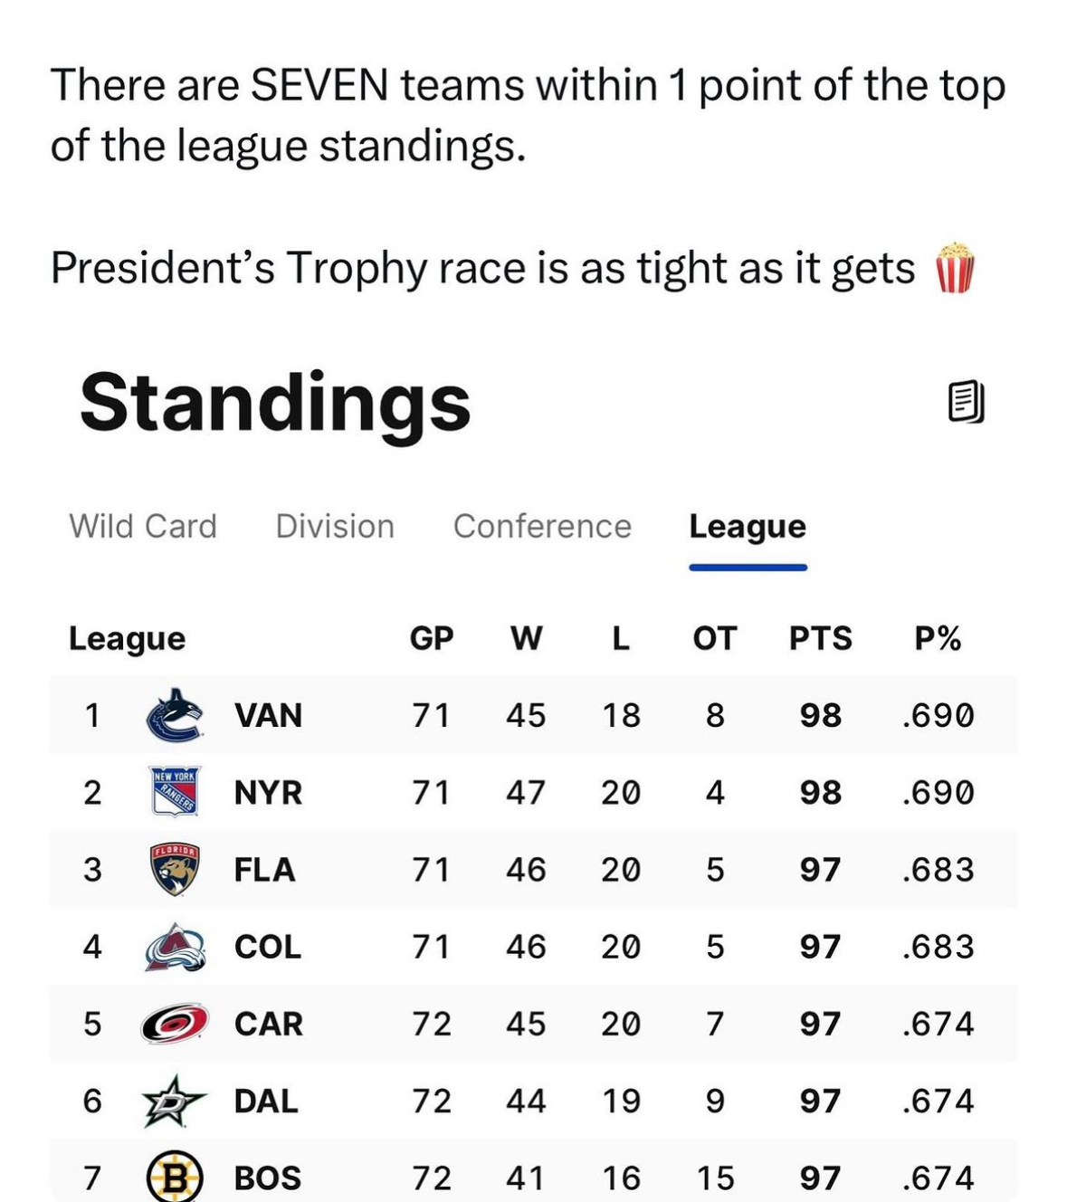This screenshot has height=1202, width=1067.
Task: Open the notes icon beside Standings
Action: click(966, 402)
